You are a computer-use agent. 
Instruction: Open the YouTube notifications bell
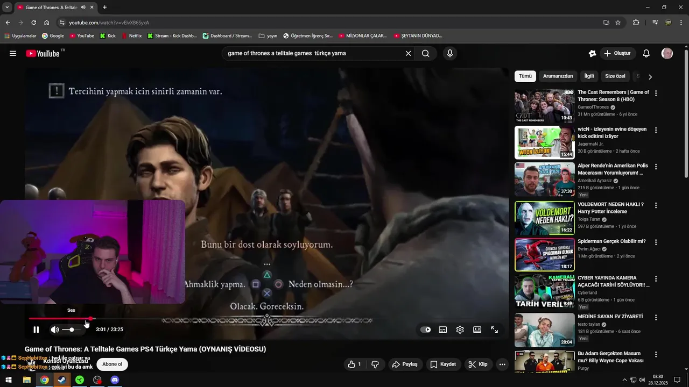[646, 53]
